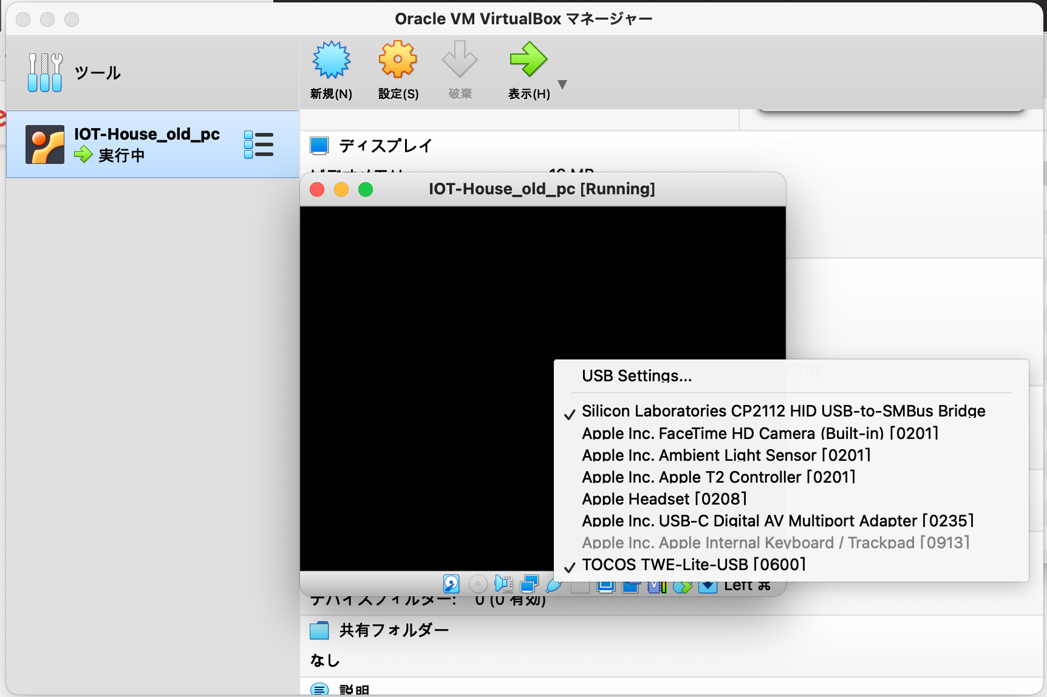Open the 表示(H) dropdown arrow
This screenshot has width=1047, height=697.
pos(562,84)
